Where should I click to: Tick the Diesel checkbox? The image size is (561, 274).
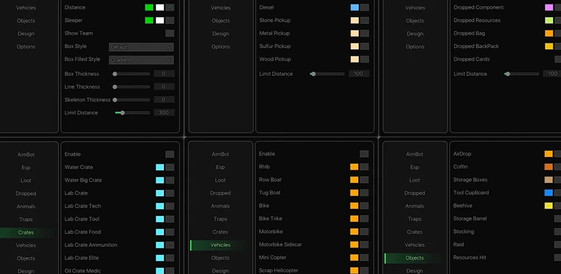pyautogui.click(x=365, y=7)
